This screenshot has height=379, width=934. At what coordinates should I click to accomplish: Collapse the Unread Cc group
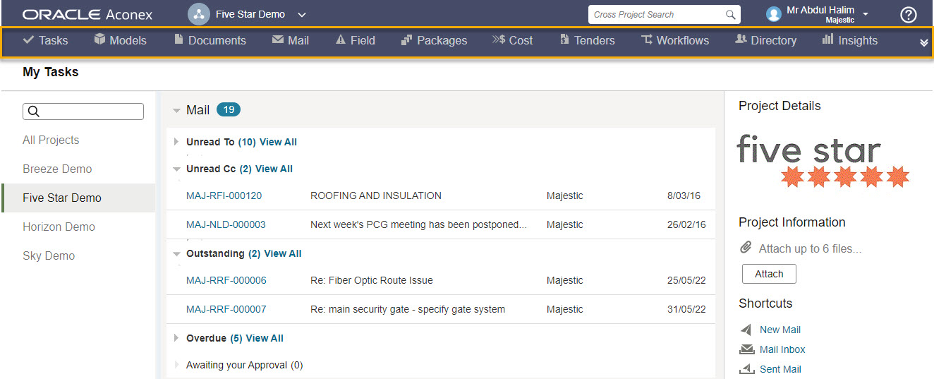176,169
